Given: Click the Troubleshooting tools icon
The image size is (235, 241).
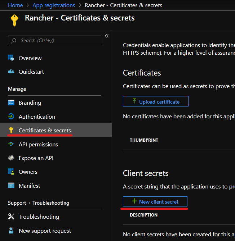Looking at the screenshot, I should (11, 217).
